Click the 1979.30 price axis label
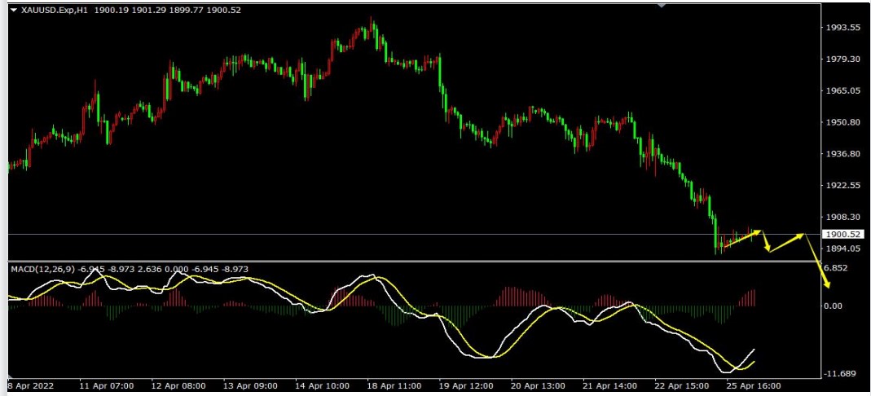This screenshot has width=871, height=396. [844, 59]
